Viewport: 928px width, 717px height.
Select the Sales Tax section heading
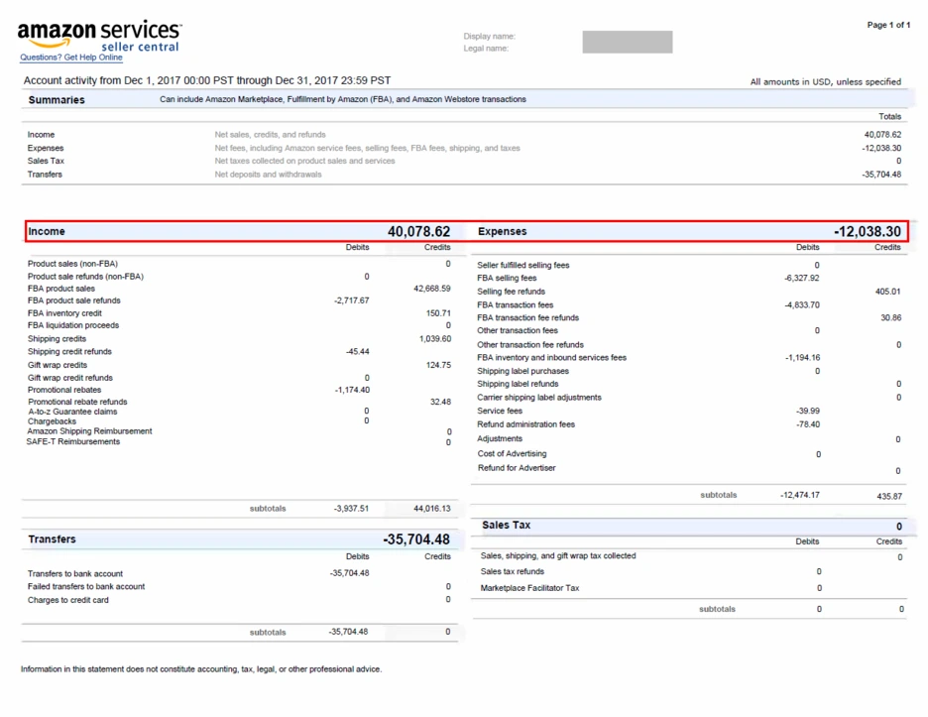pos(506,526)
